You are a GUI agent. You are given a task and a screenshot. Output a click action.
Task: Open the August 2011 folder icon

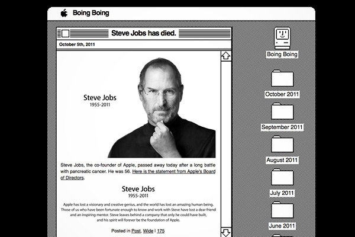[282, 144]
